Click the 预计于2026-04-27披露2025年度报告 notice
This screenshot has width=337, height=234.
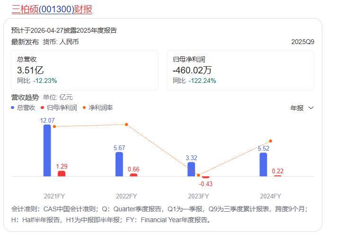point(64,30)
